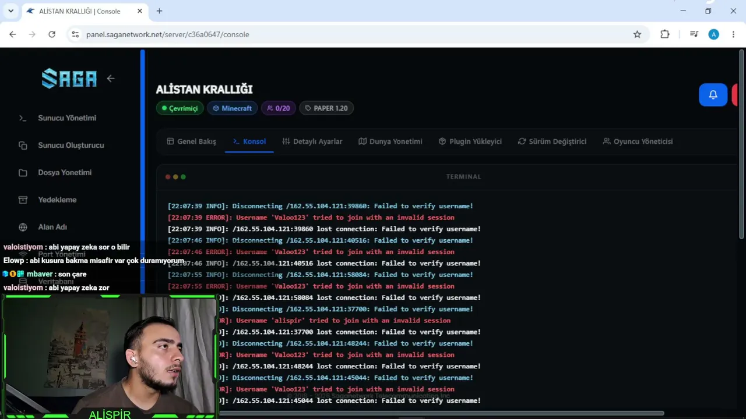This screenshot has width=746, height=419.
Task: Collapse the SAGA sidebar with the back arrow
Action: [111, 78]
